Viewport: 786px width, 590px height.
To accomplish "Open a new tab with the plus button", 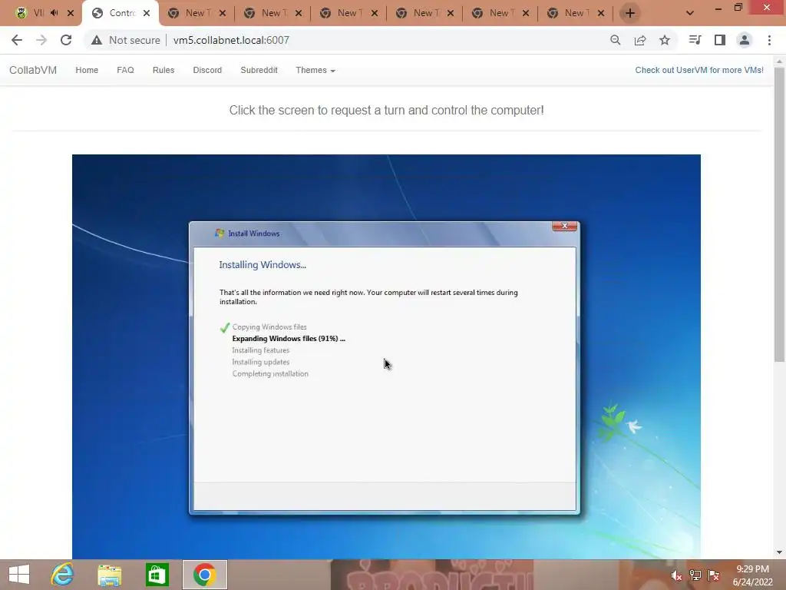I will coord(630,13).
